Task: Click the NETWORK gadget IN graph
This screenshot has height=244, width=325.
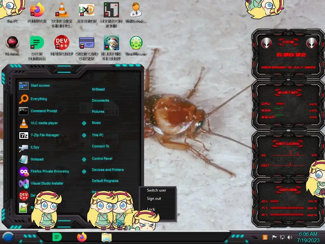Action: 289,153
